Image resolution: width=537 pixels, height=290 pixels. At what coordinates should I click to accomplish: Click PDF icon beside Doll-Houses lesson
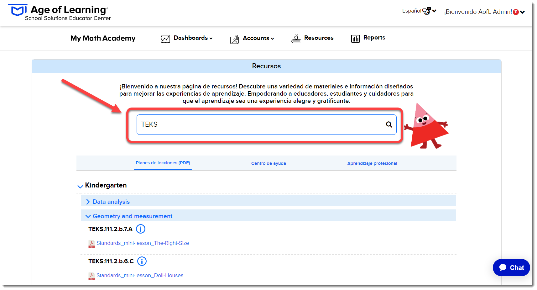point(91,276)
